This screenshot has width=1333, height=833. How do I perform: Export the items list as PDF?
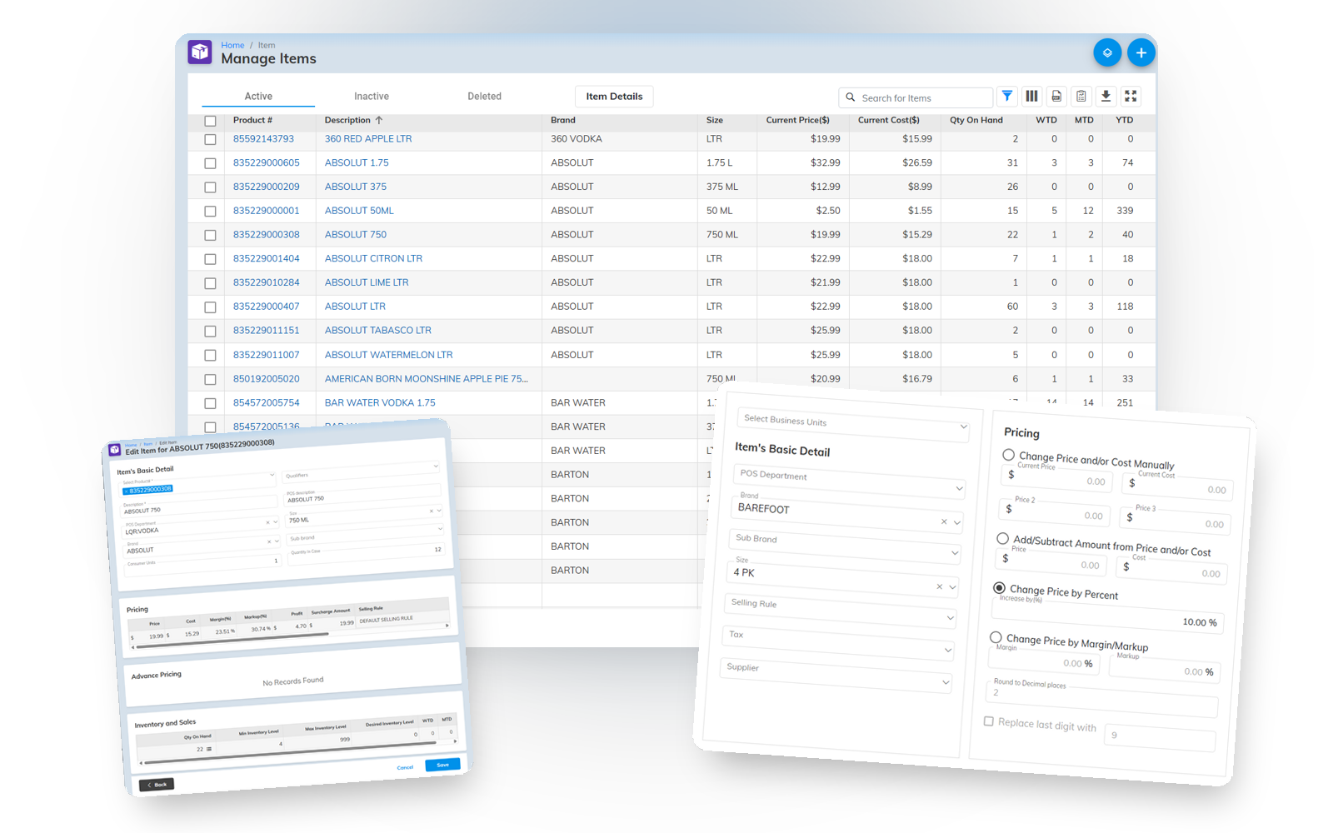pyautogui.click(x=1056, y=97)
